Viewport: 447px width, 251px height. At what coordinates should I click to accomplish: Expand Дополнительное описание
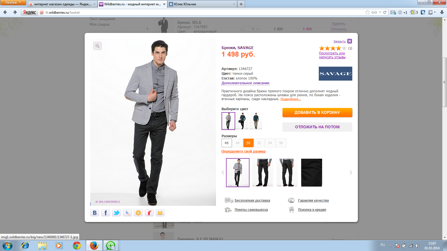coord(246,83)
